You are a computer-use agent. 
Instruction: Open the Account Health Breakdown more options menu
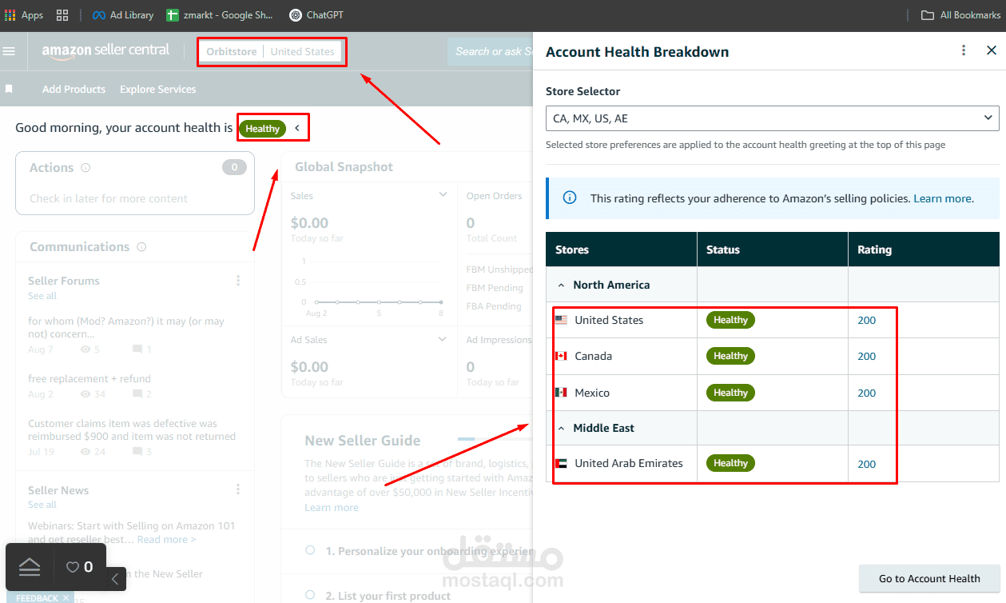[964, 50]
